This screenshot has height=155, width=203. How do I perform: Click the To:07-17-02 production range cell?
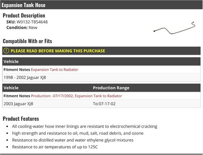tap(104, 104)
